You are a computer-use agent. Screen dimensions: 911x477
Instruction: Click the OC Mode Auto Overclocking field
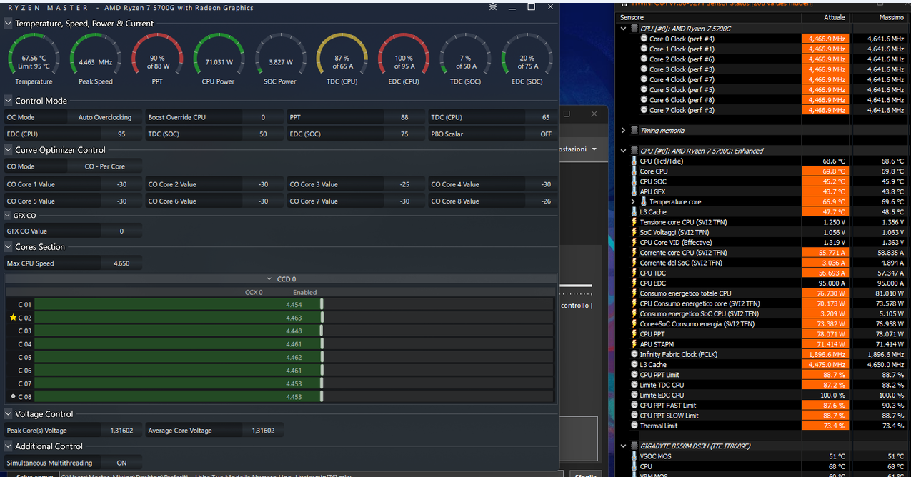click(x=105, y=117)
